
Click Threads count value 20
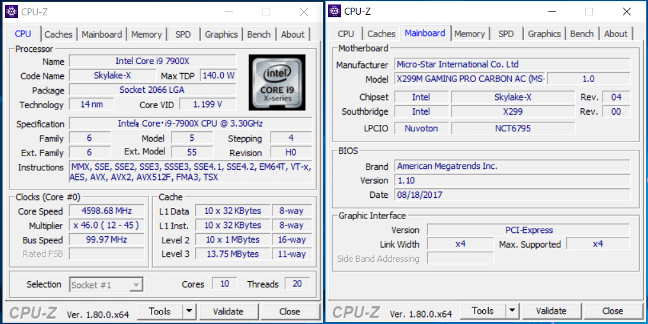(297, 284)
